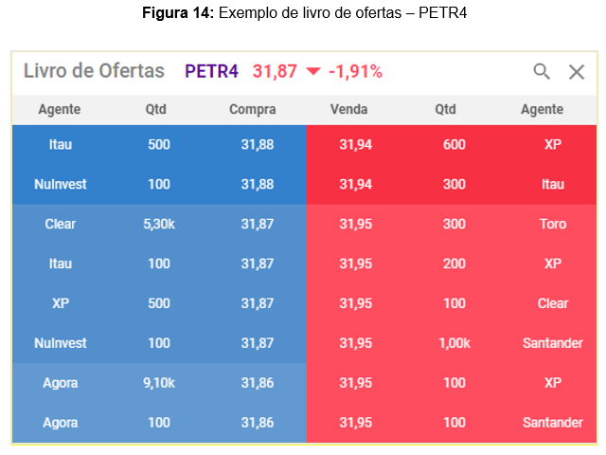Click the red down-arrow price indicator

pos(313,72)
